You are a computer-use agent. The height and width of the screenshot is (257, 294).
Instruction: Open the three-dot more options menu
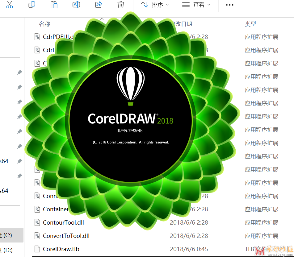230,5
